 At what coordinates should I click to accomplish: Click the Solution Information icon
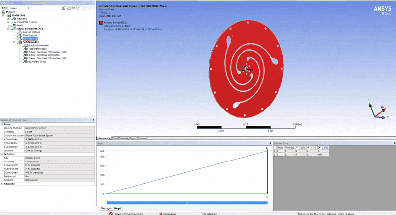[26, 45]
